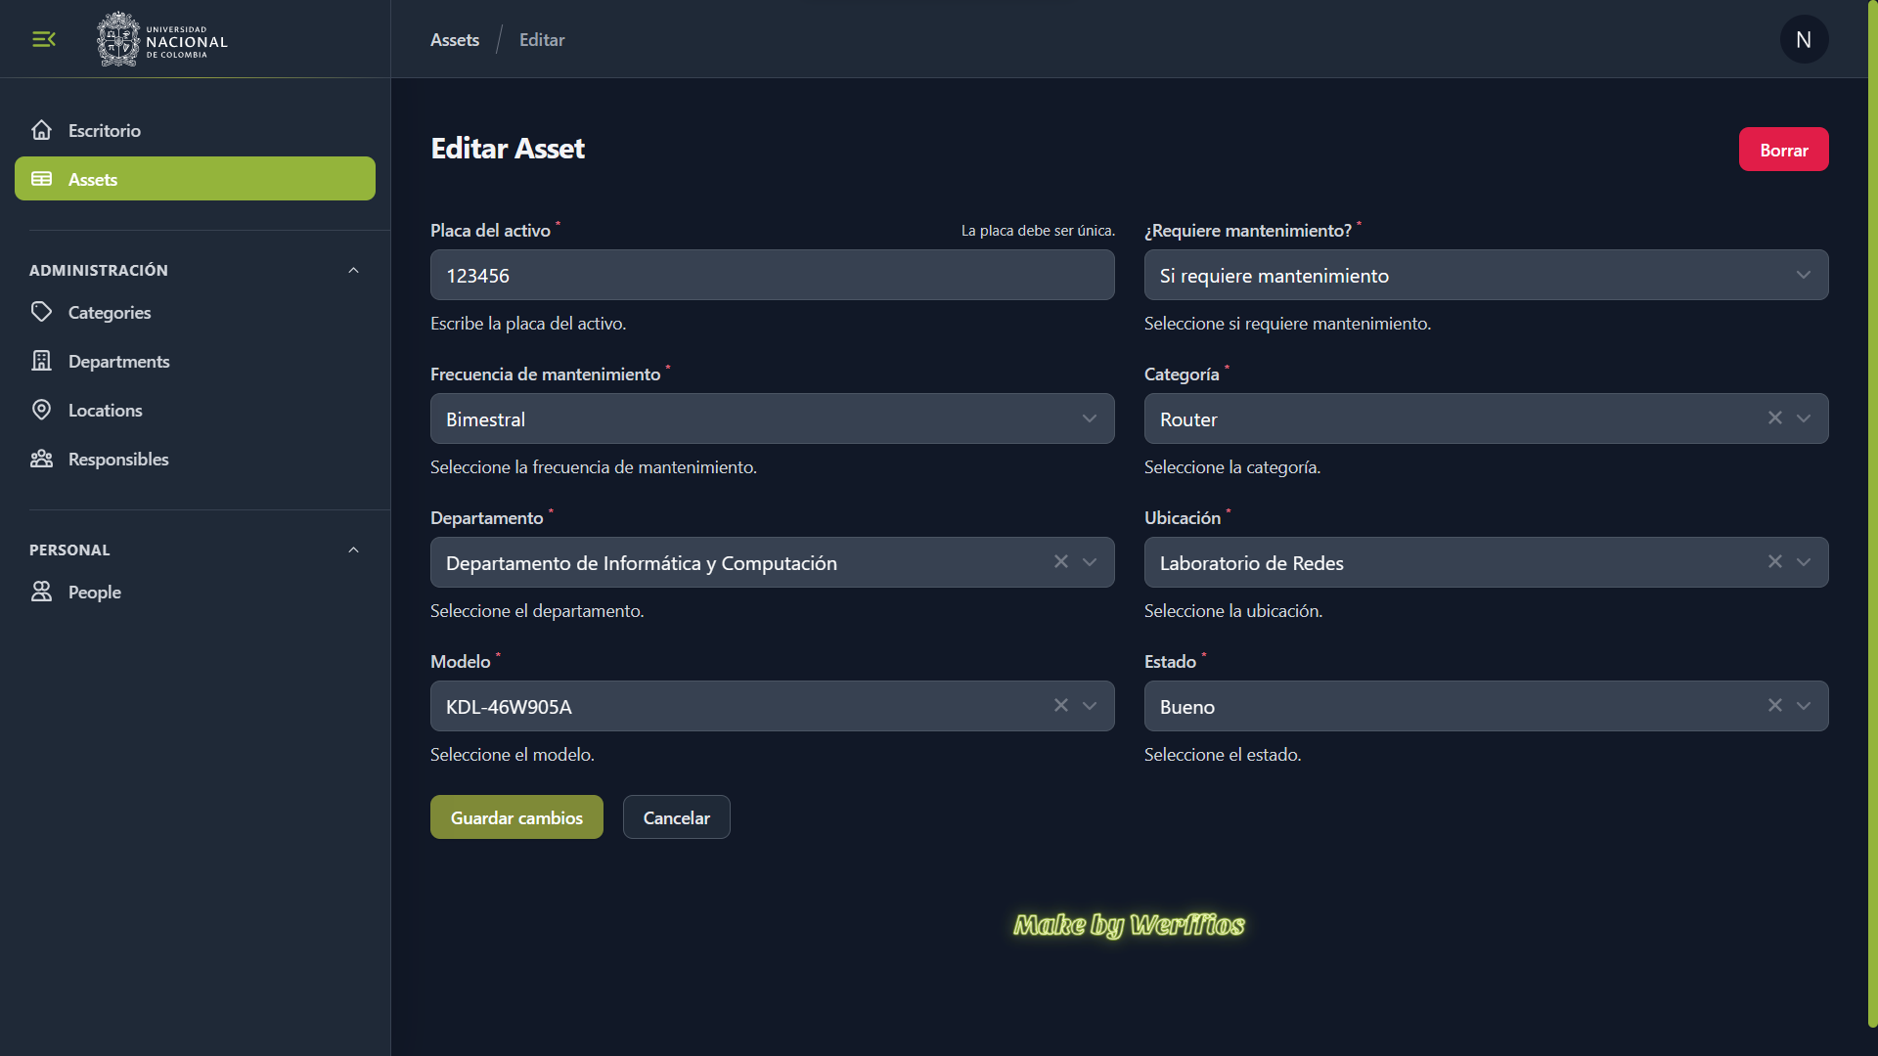Open the N user avatar menu

click(1804, 39)
